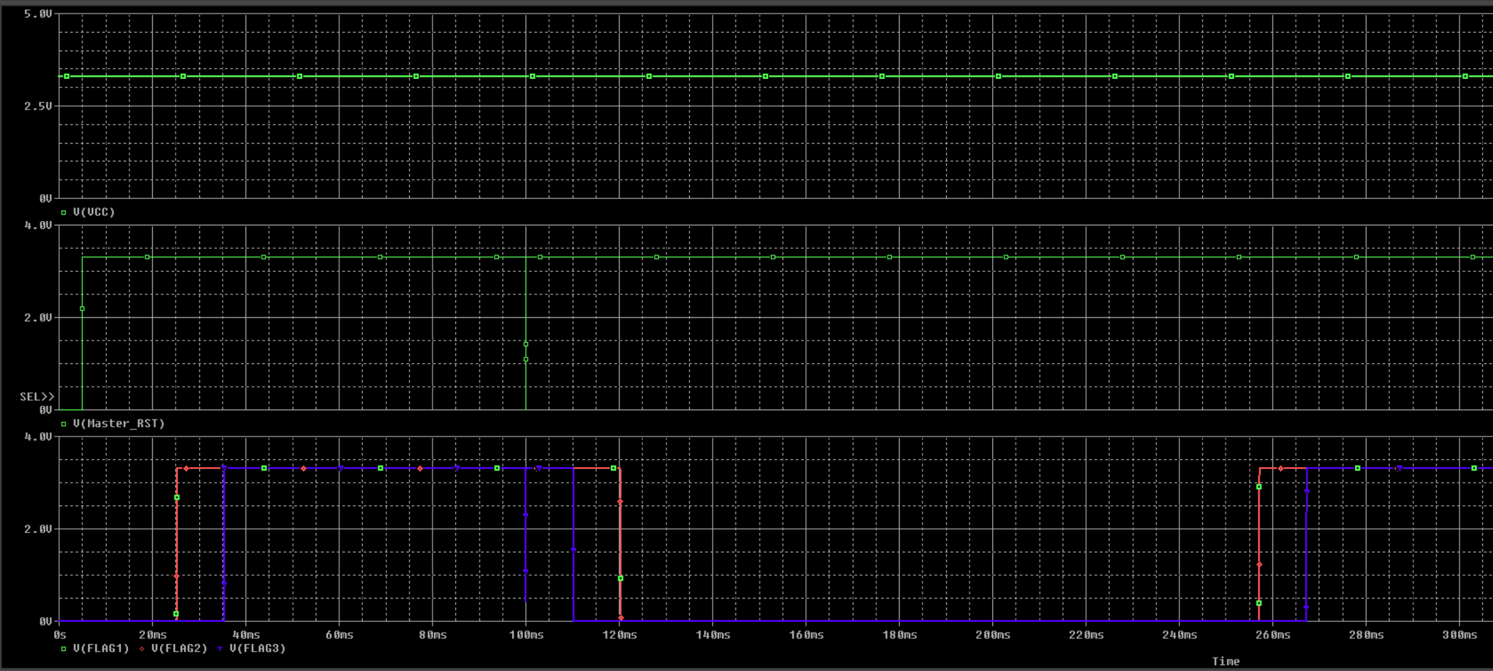Image resolution: width=1493 pixels, height=671 pixels.
Task: Click the V(Master_RST) legend square icon
Action: (x=63, y=424)
